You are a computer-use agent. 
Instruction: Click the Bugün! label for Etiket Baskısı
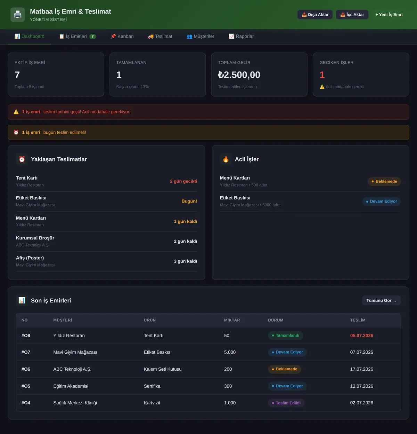click(x=189, y=201)
